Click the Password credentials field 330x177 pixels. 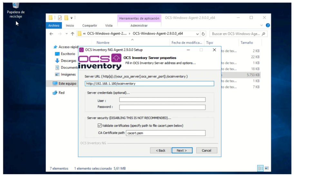tap(162, 107)
